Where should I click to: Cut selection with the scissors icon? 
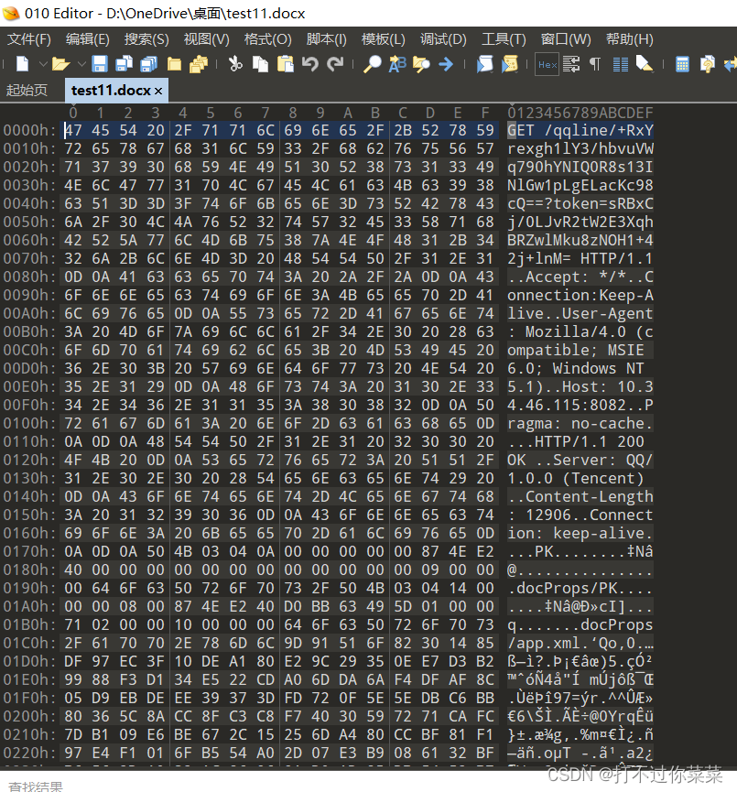pyautogui.click(x=235, y=64)
